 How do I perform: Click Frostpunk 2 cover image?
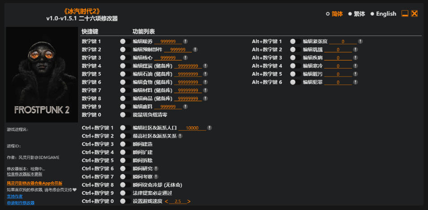(x=42, y=75)
